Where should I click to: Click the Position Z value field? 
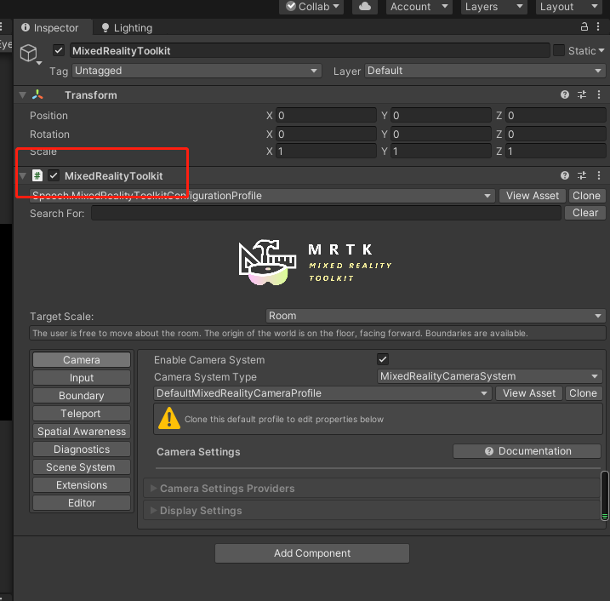point(556,115)
